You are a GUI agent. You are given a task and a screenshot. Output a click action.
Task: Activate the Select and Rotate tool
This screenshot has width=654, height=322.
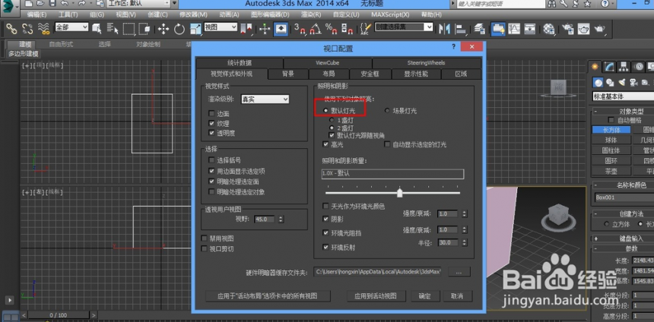[179, 29]
